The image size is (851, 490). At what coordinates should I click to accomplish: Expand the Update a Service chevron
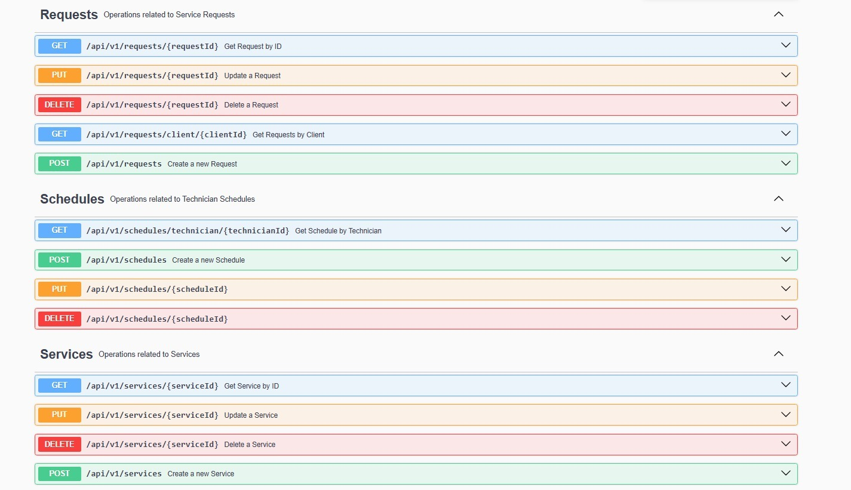[x=786, y=414]
